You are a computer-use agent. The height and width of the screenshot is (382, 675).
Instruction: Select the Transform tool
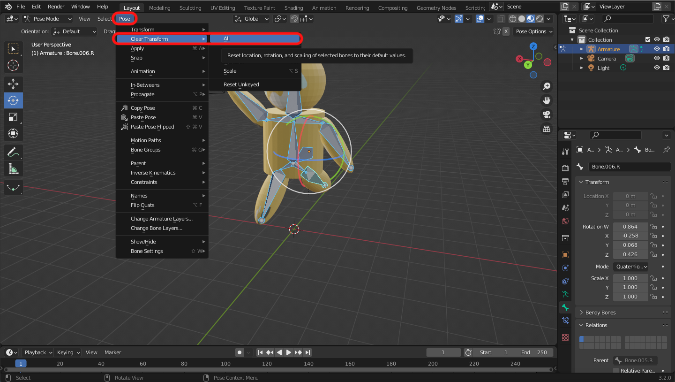(13, 133)
